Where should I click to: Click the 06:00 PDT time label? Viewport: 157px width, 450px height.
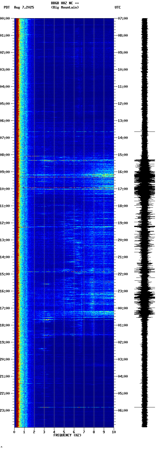click(x=5, y=121)
